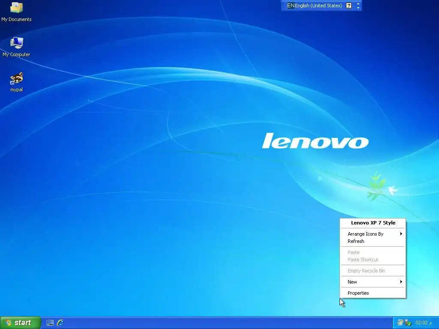Click the New submenu arrow
Screen dimensions: 439x329
pyautogui.click(x=401, y=282)
